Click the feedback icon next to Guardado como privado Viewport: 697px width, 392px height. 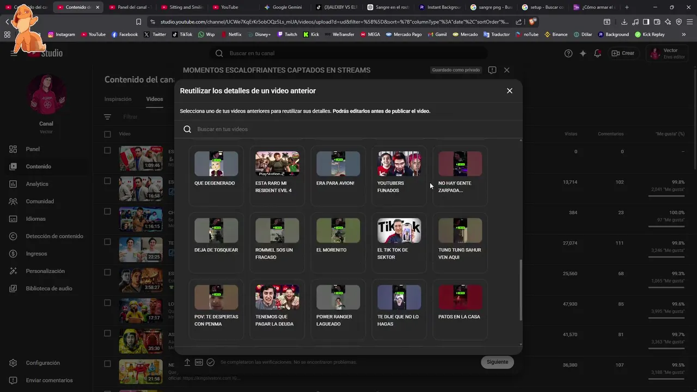(492, 70)
